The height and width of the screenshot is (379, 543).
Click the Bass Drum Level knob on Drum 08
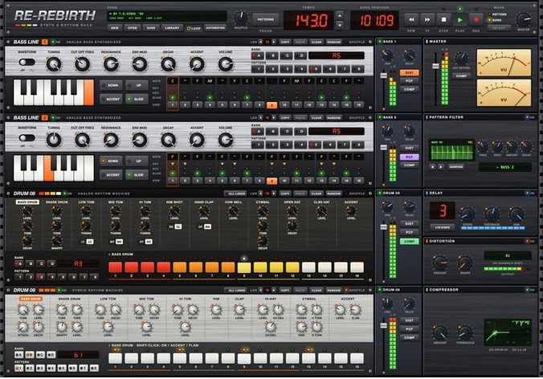pos(27,210)
